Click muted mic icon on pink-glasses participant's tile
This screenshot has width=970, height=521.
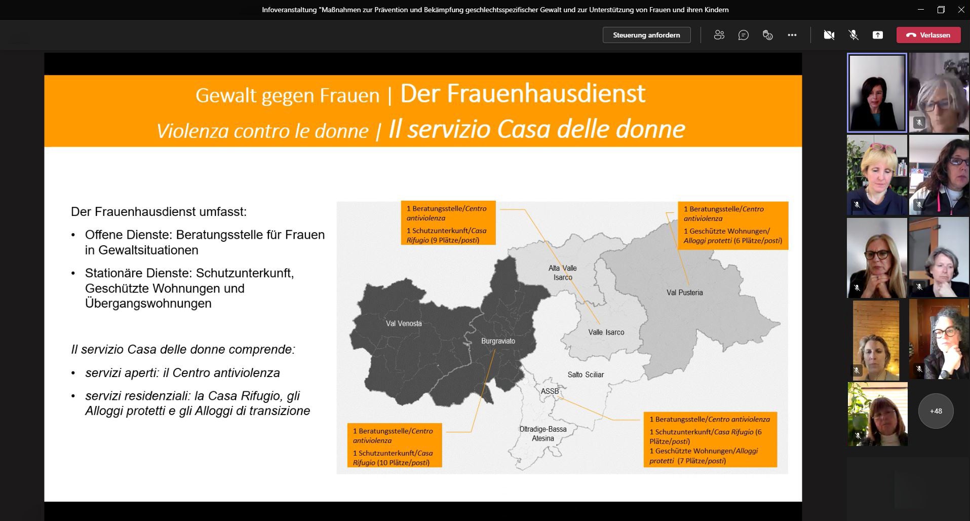click(857, 205)
